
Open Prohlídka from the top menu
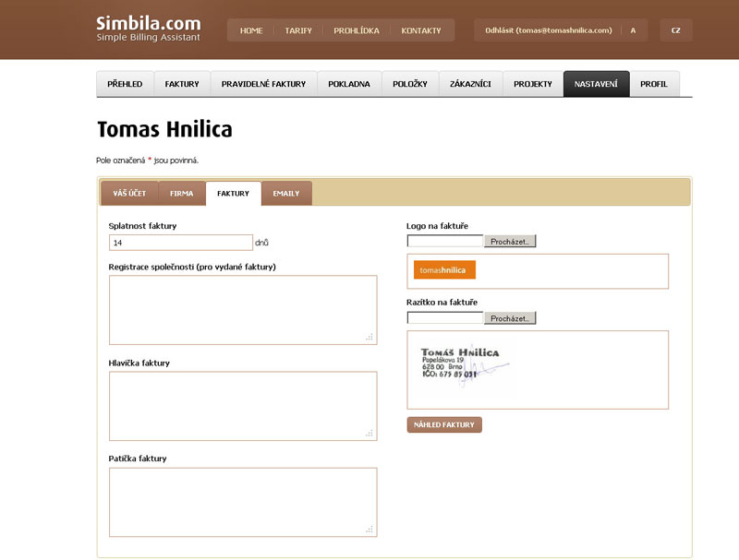coord(357,30)
